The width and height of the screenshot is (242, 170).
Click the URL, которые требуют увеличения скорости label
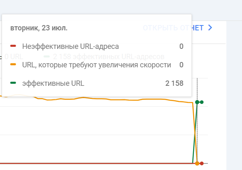coord(97,65)
